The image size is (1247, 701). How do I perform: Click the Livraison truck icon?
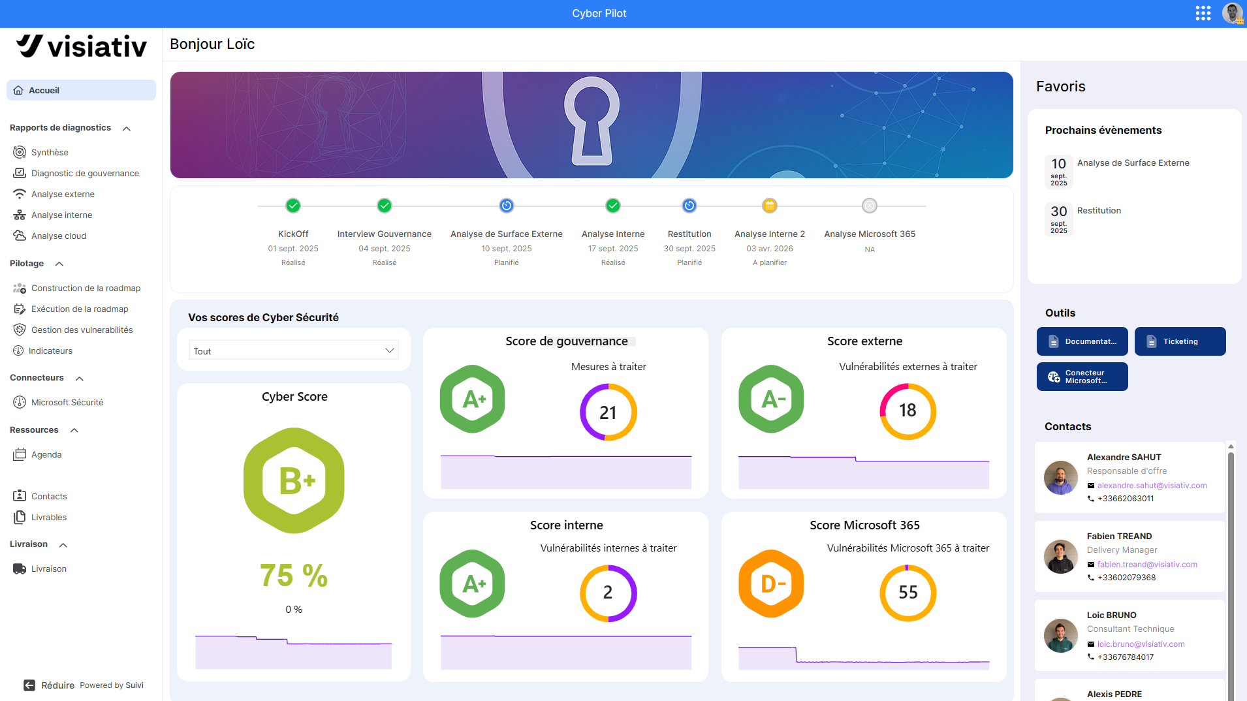20,569
